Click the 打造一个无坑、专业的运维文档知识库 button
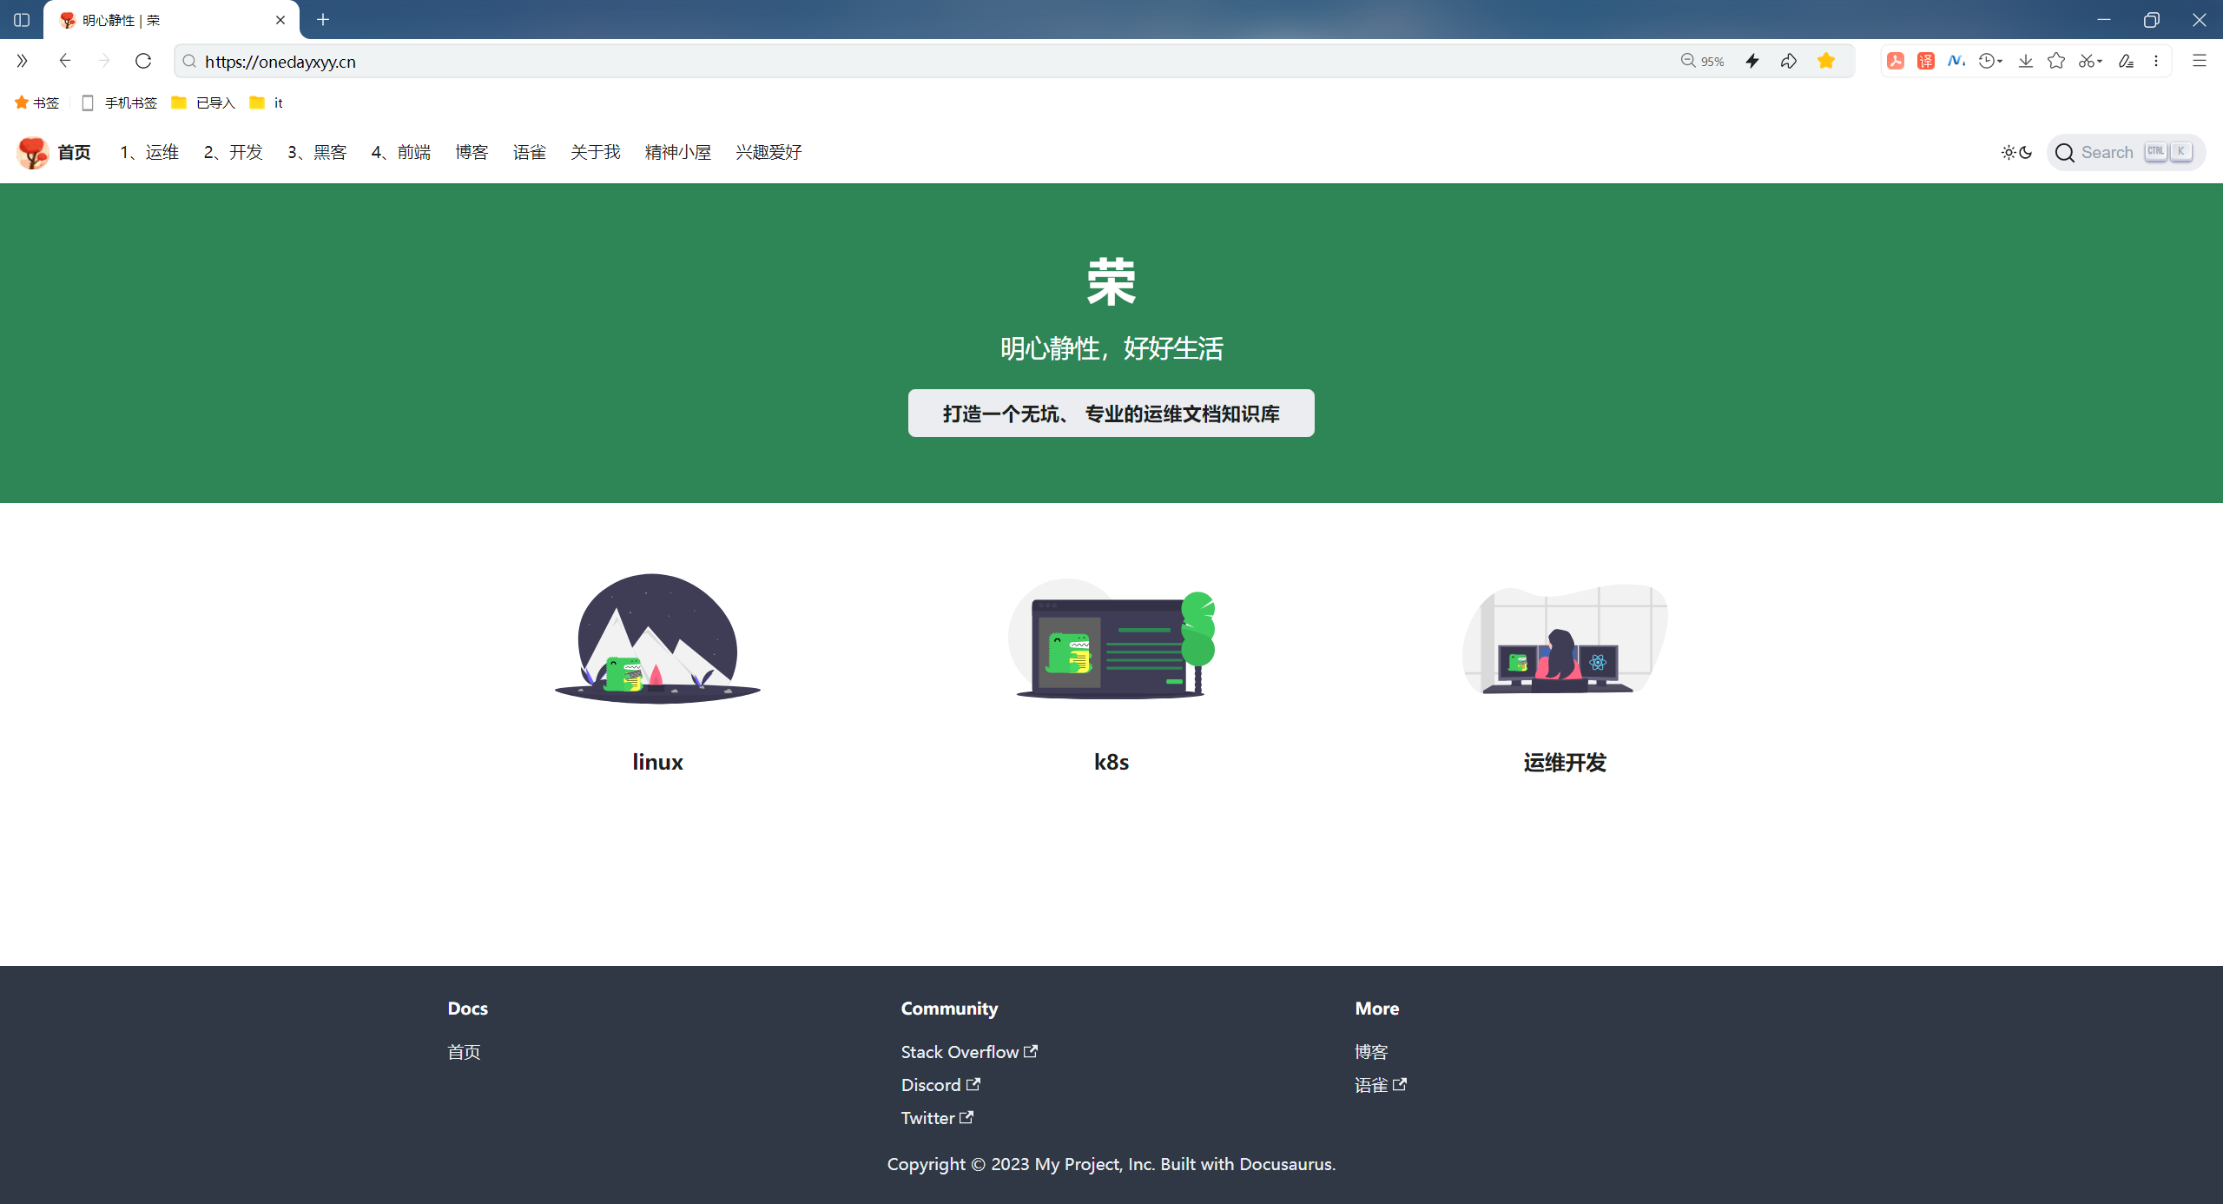 pos(1111,413)
